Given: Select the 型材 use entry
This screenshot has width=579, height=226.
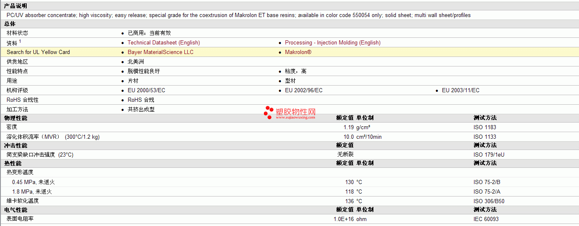Looking at the screenshot, I should pos(291,81).
